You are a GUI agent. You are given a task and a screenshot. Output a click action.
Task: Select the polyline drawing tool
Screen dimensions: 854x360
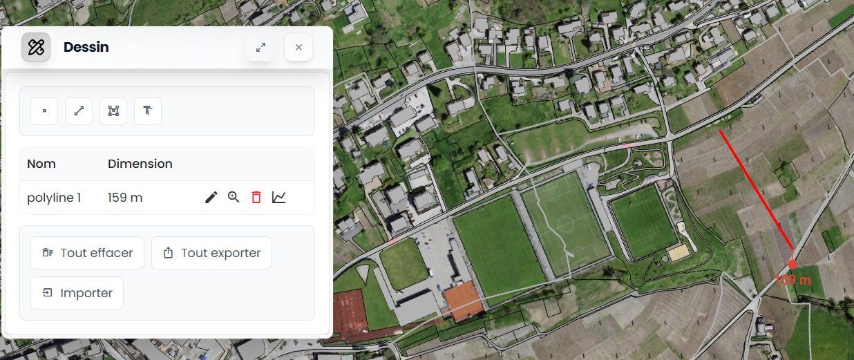coord(79,111)
